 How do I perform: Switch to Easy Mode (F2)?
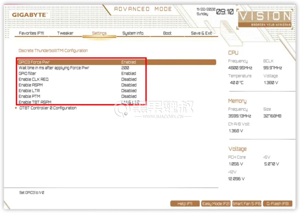coord(216,204)
